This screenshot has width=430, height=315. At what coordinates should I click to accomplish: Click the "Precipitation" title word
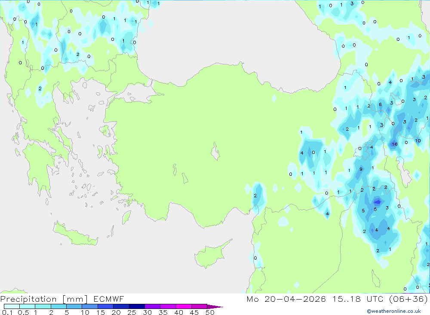[x=28, y=299]
